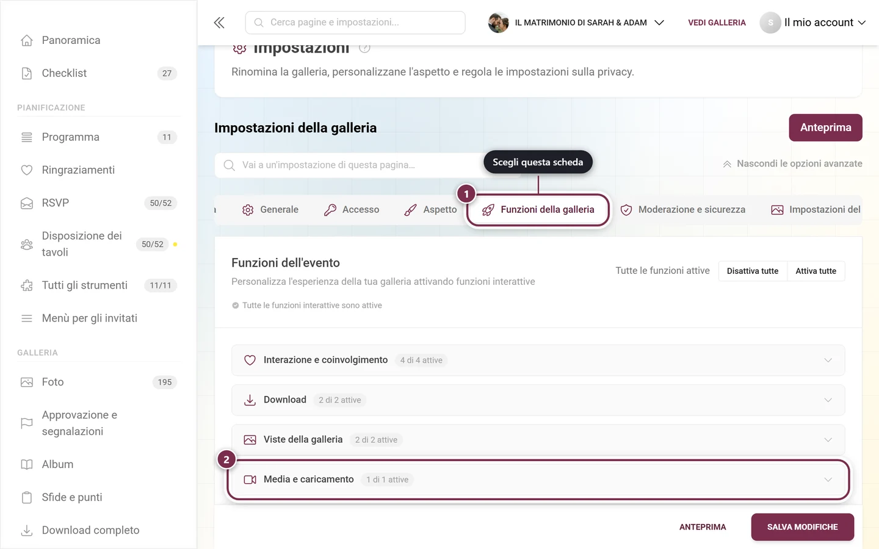
Task: Click the Attiva tutte button
Action: [x=816, y=271]
